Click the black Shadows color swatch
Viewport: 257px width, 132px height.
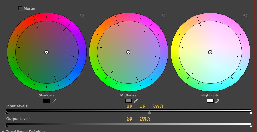(x=46, y=101)
